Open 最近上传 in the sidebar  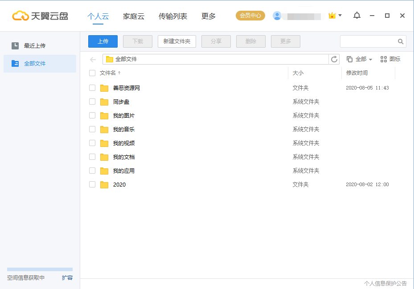pyautogui.click(x=35, y=45)
